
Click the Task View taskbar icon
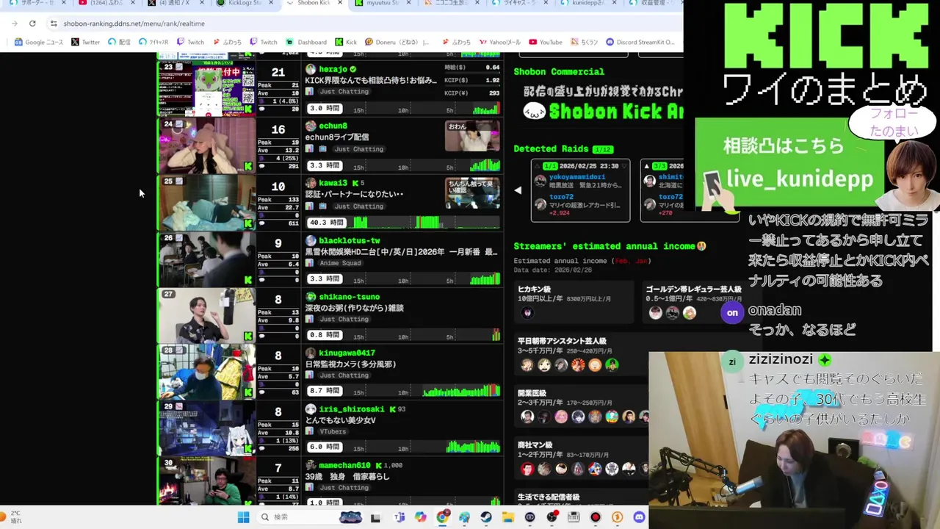375,517
